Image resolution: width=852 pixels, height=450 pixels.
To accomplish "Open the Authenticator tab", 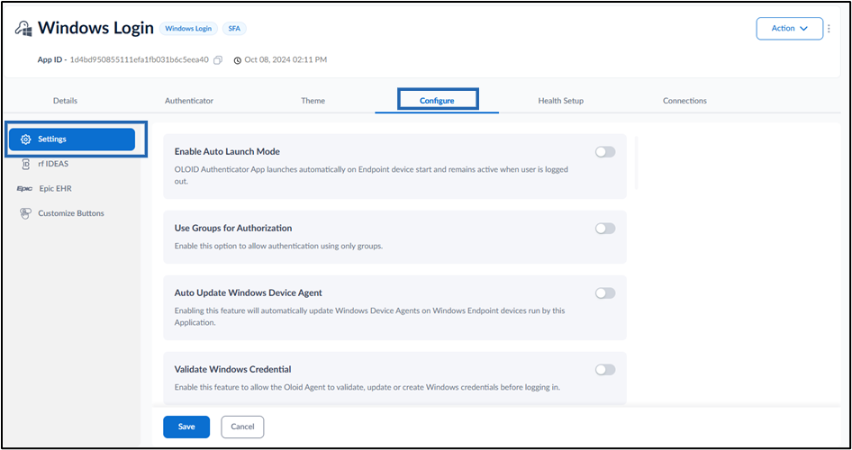I will [x=189, y=101].
